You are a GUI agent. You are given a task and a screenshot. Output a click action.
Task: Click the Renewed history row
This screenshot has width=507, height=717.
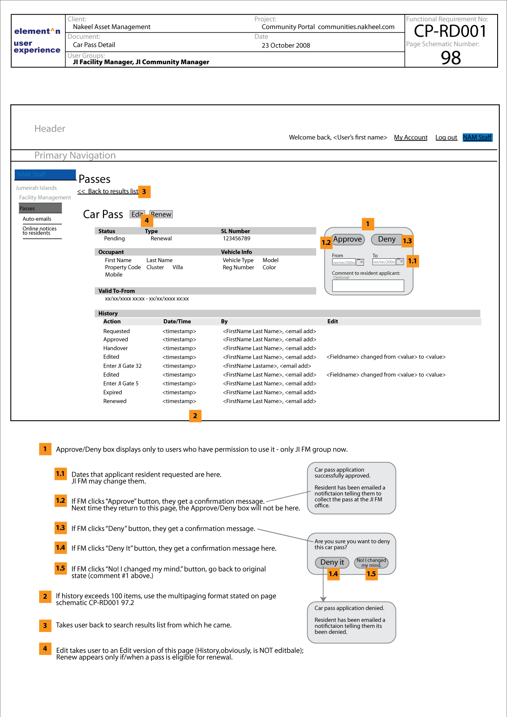coord(210,401)
